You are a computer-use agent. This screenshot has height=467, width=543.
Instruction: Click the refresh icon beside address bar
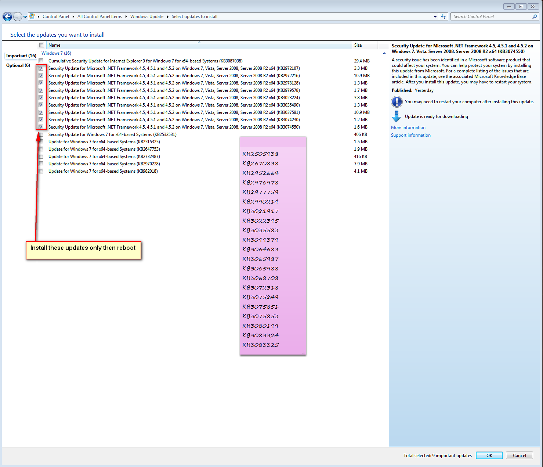444,17
